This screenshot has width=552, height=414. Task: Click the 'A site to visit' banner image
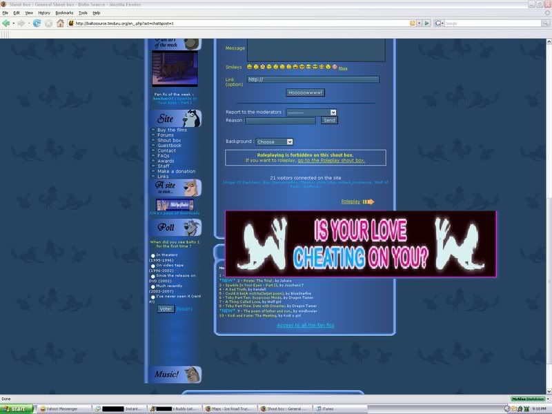pos(175,204)
